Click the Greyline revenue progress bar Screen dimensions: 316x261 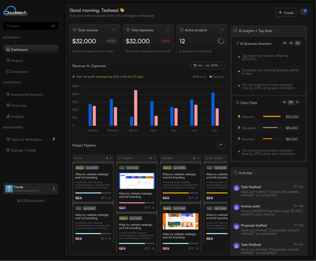coord(273,139)
